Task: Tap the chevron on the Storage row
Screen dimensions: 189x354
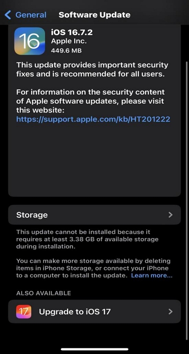Action: click(171, 215)
